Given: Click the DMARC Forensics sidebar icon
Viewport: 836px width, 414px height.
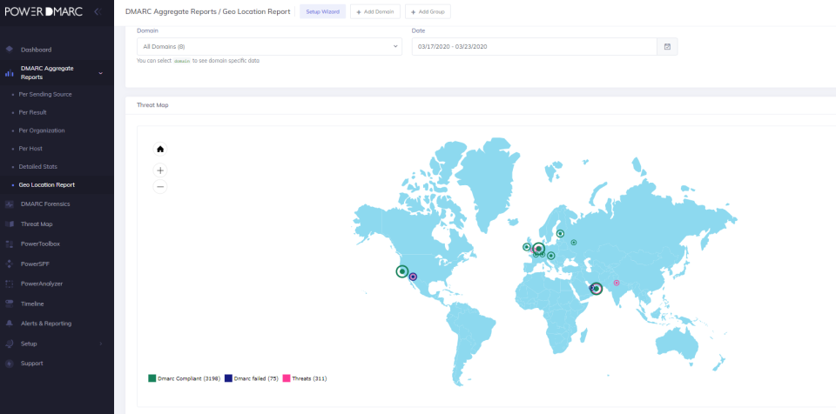Looking at the screenshot, I should (10, 204).
